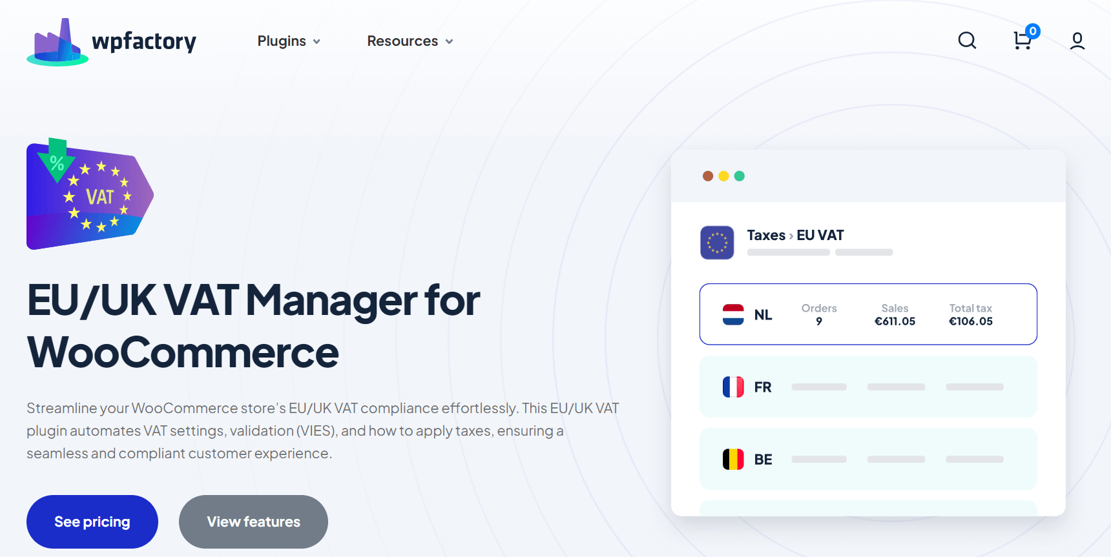
Task: Click the page heading EU/UK VAT Manager
Action: click(253, 326)
